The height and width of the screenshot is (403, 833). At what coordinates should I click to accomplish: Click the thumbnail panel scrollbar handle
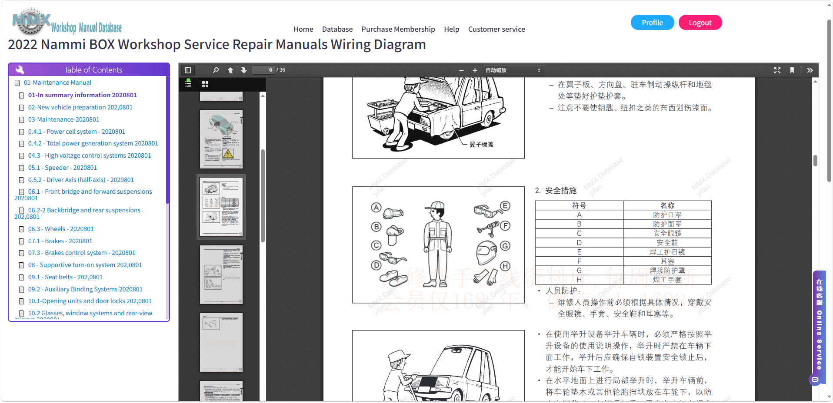[263, 195]
